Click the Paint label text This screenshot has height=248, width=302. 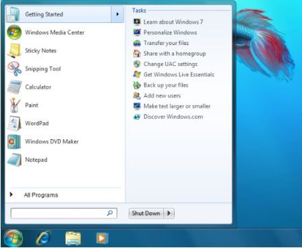(32, 105)
